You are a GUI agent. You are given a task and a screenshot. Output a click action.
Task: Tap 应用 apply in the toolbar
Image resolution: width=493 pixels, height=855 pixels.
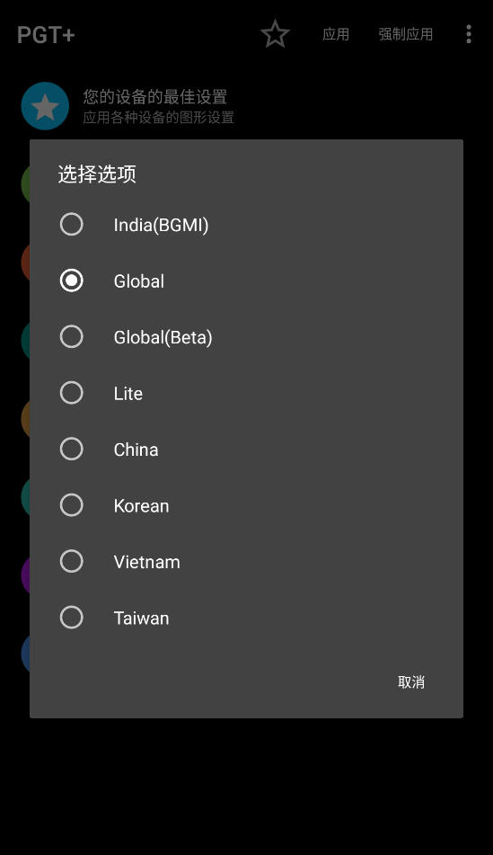pyautogui.click(x=336, y=34)
